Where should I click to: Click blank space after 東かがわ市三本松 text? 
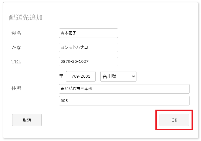tap(141, 89)
